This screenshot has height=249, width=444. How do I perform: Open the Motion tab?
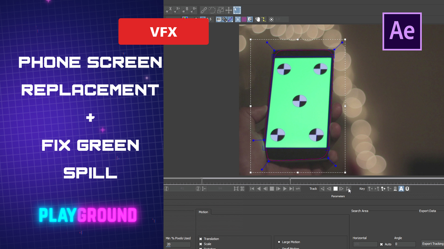pyautogui.click(x=203, y=212)
